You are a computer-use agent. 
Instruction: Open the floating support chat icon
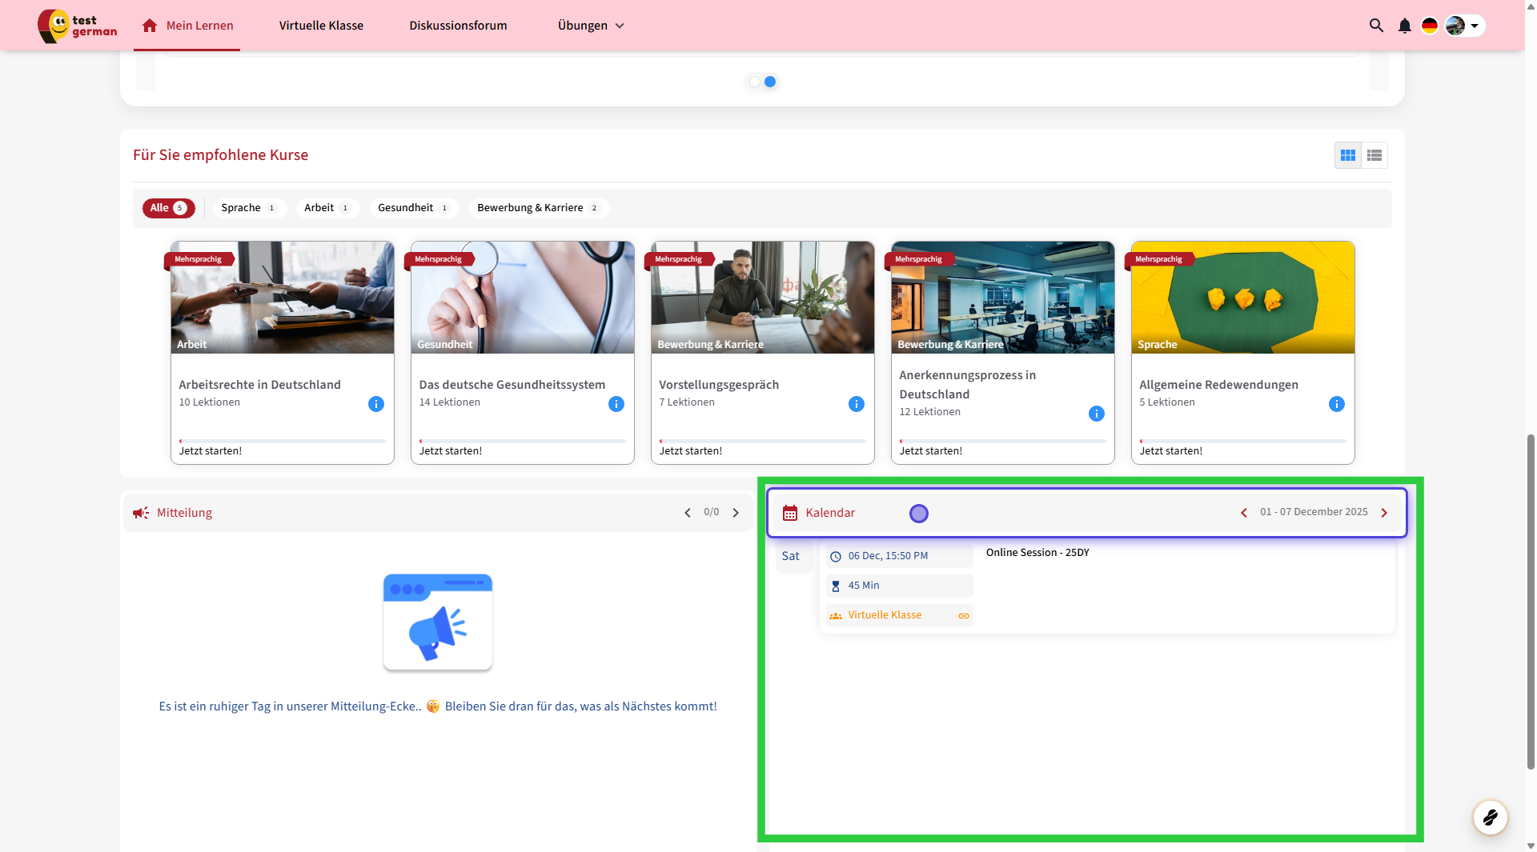pos(1490,818)
